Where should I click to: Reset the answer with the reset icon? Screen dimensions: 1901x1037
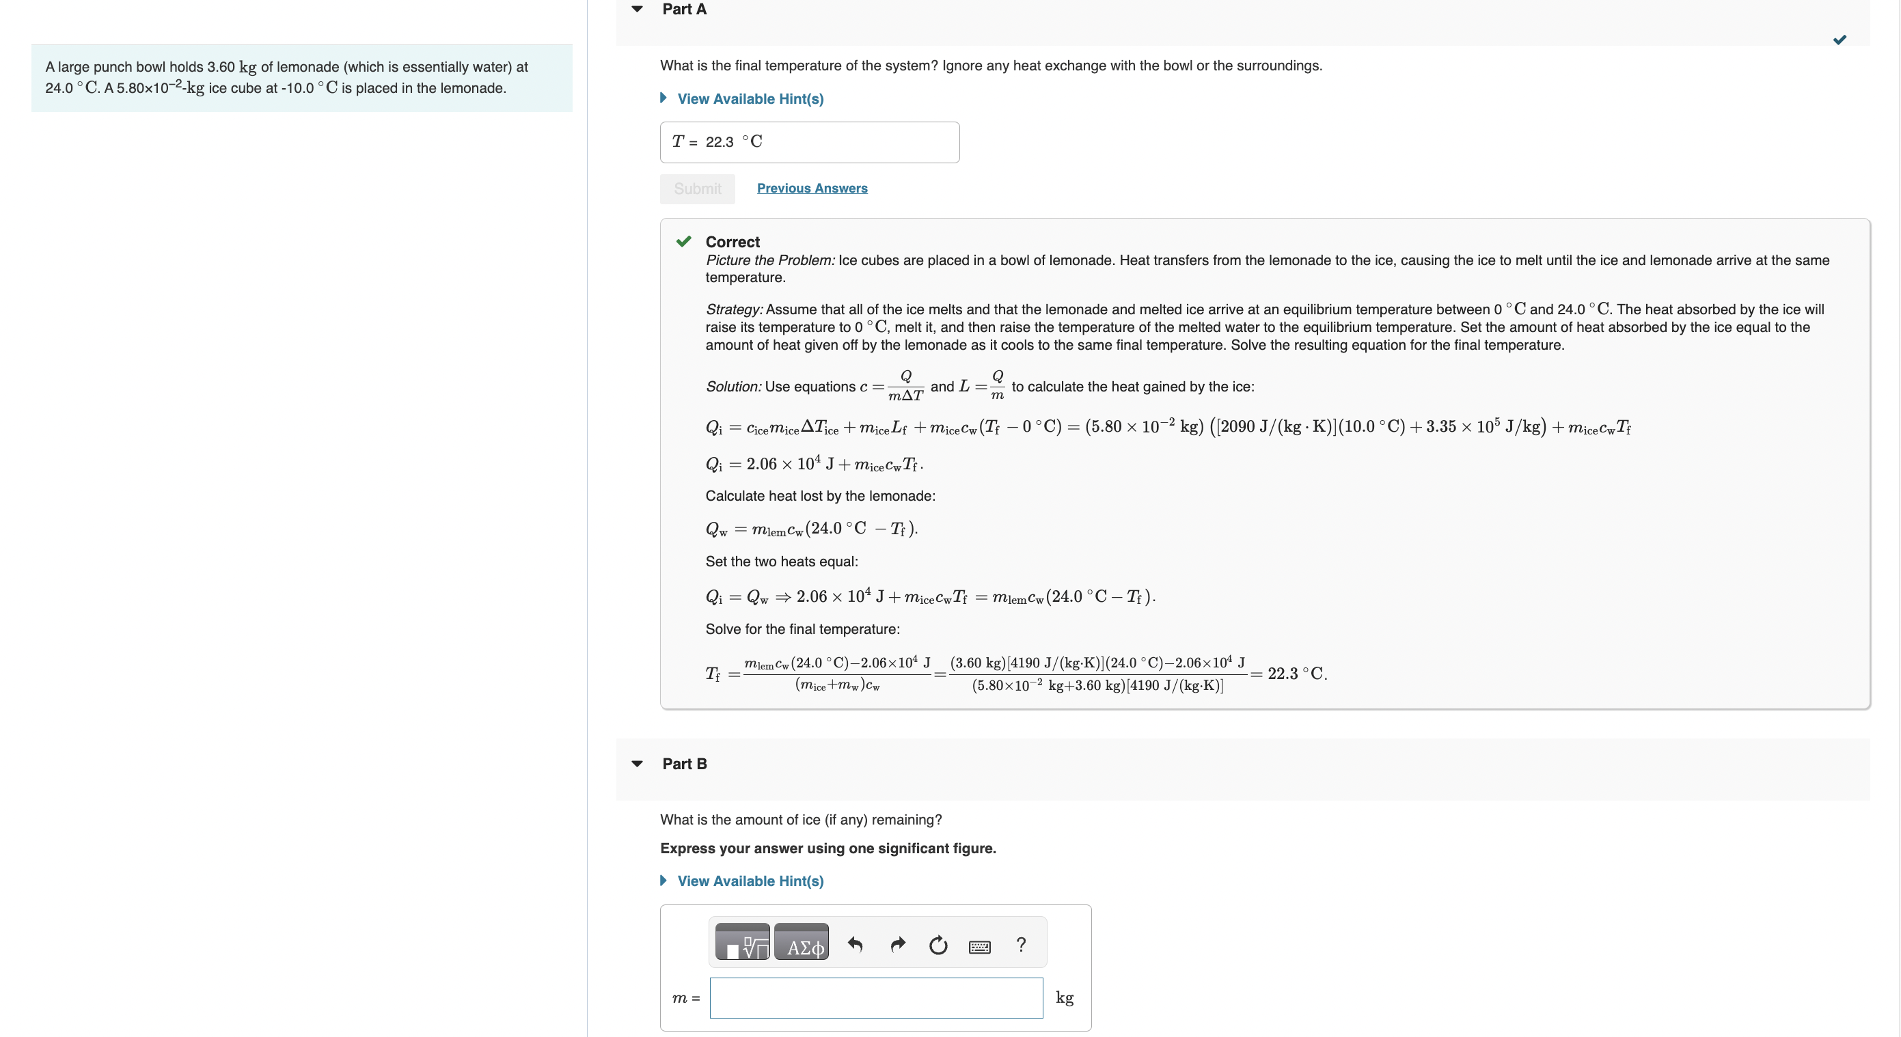pyautogui.click(x=938, y=945)
